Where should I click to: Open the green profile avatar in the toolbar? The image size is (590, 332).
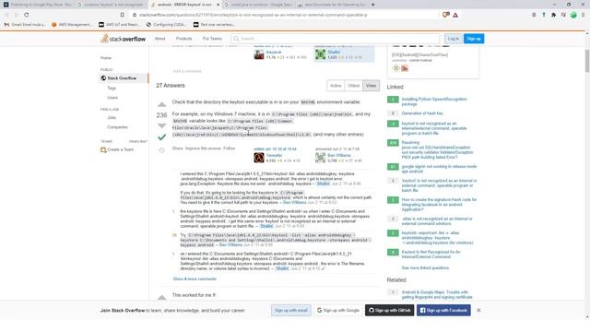(573, 15)
